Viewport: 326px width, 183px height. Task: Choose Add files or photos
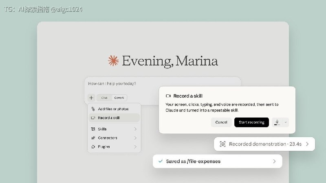tap(114, 109)
